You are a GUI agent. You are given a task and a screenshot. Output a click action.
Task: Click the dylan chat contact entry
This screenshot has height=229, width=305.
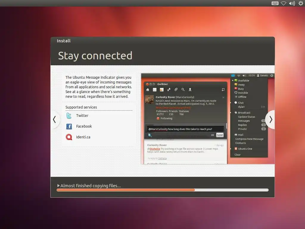(241, 107)
